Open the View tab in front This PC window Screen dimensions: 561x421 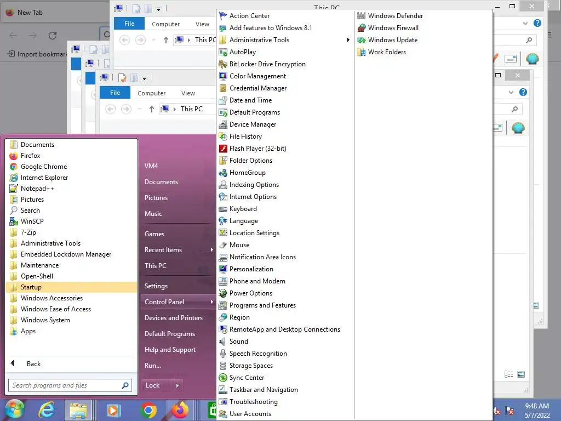click(x=188, y=93)
